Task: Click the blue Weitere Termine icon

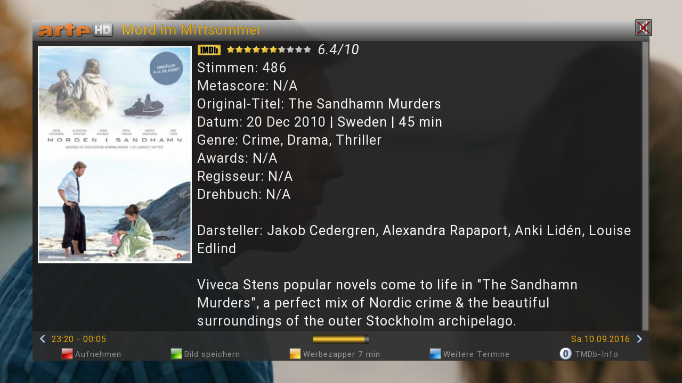Action: tap(435, 354)
